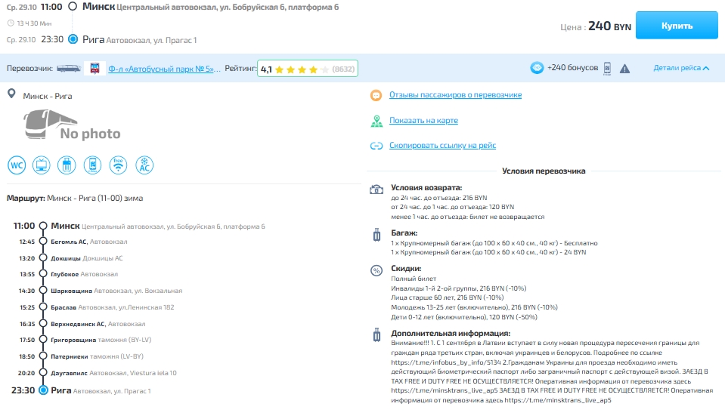Click the mobile e-ticket amenity icon
The image size is (725, 413).
(93, 164)
